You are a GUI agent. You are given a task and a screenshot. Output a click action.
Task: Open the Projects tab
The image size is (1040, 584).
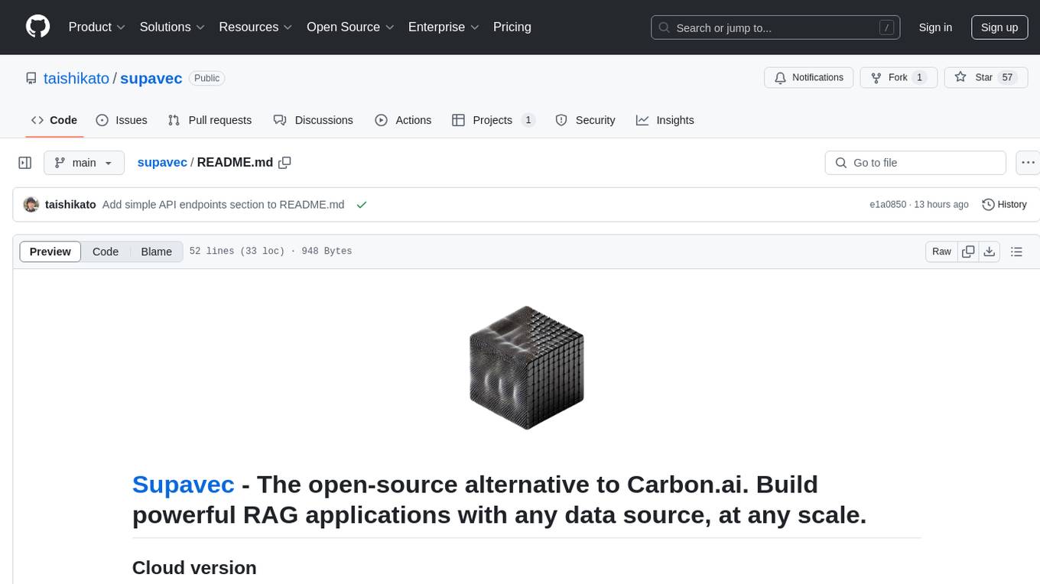493,120
